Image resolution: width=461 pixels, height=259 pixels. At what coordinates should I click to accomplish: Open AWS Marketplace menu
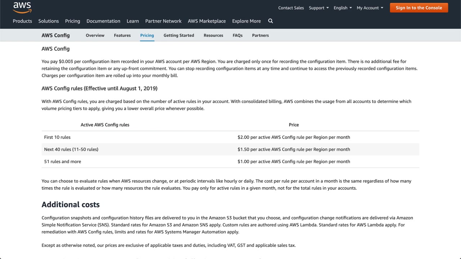click(x=207, y=21)
